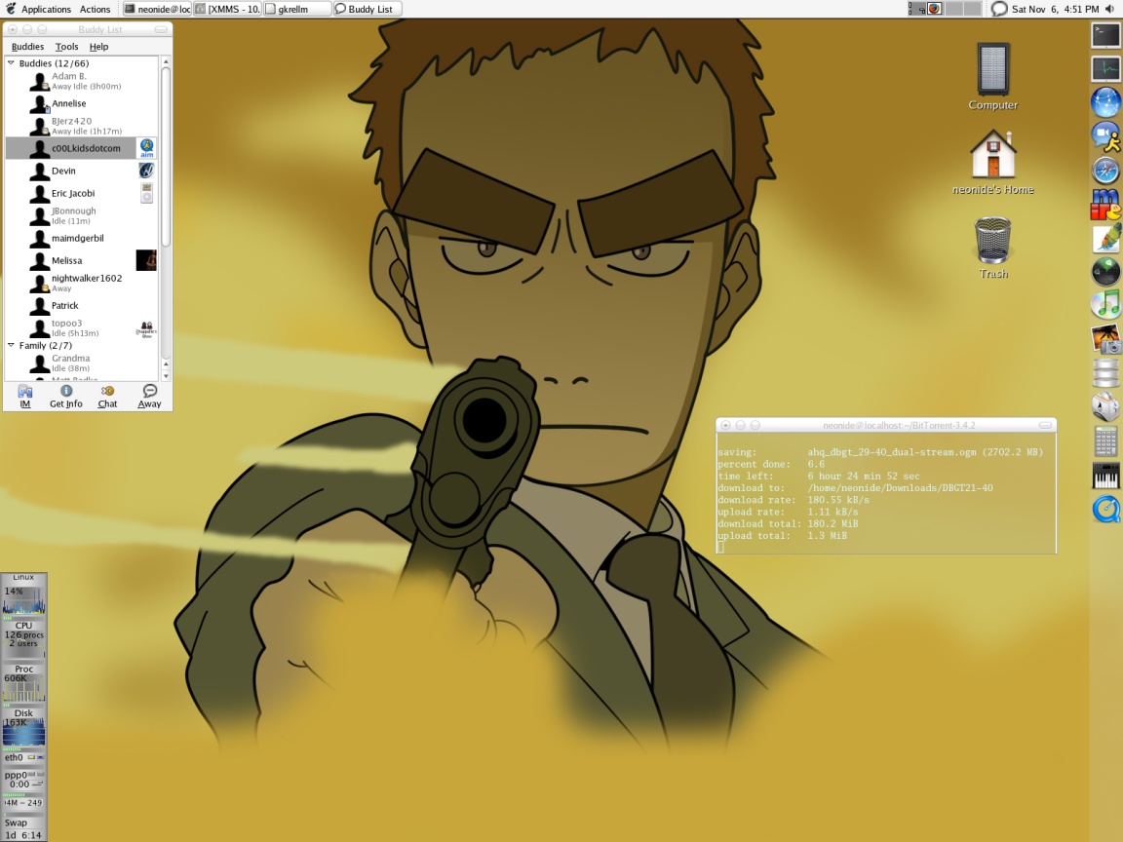Select buddy Patrick
The image size is (1123, 842).
(82, 305)
